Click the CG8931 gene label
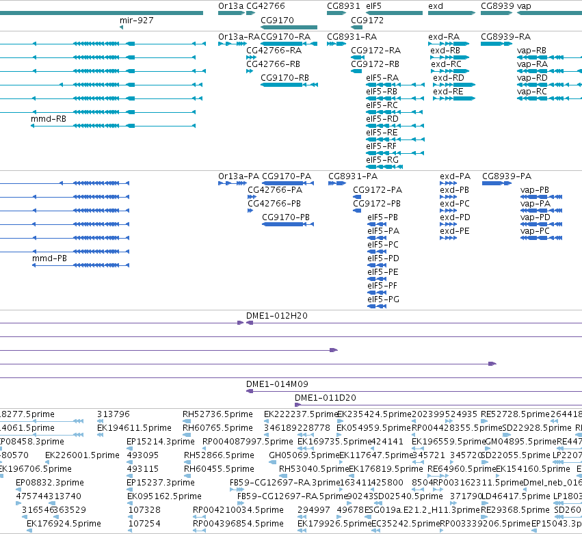This screenshot has height=534, width=582. [343, 6]
